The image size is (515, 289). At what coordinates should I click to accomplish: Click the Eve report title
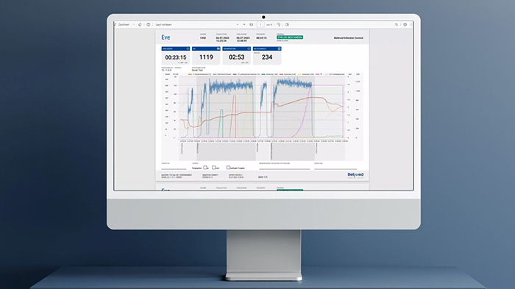166,38
